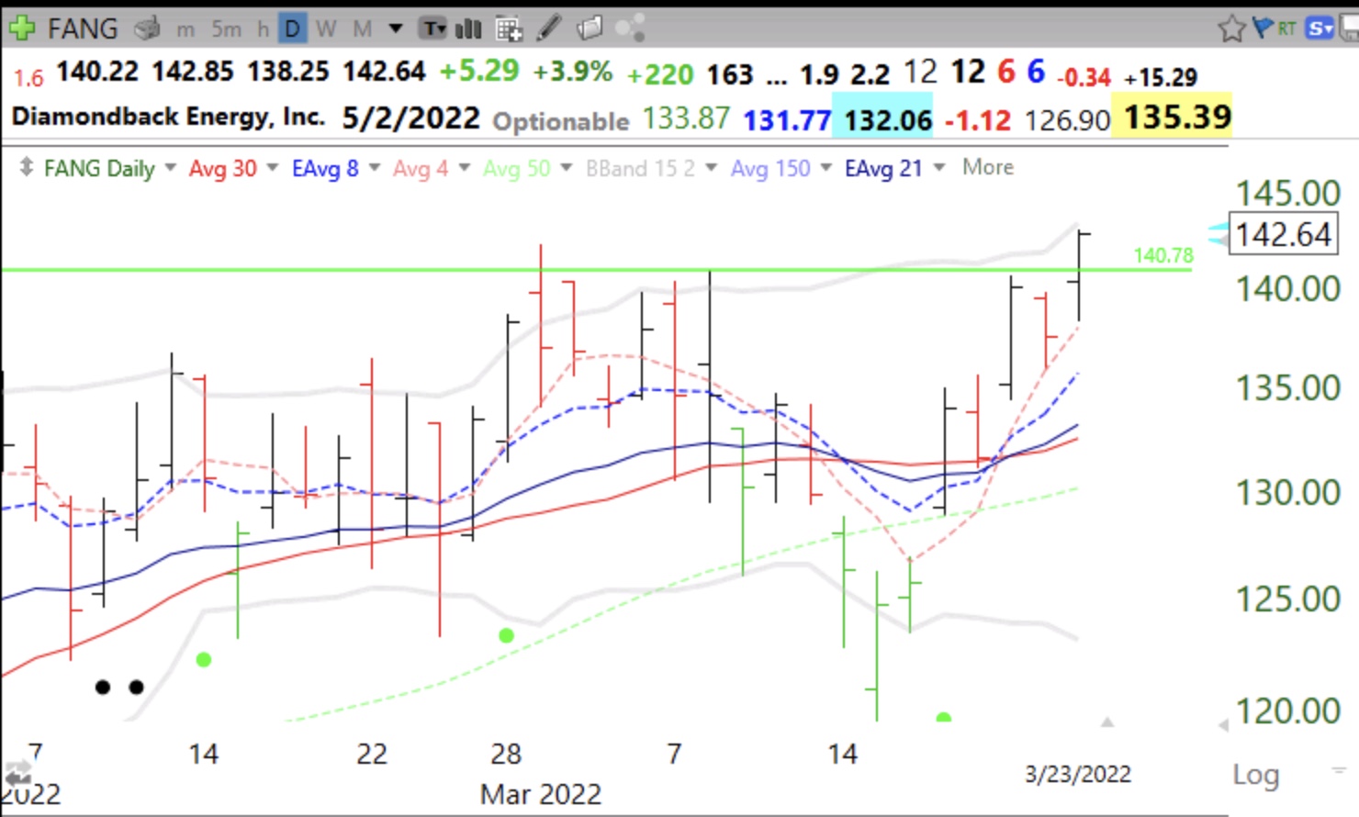Click the folder chart templates icon
The width and height of the screenshot is (1359, 817).
(590, 28)
